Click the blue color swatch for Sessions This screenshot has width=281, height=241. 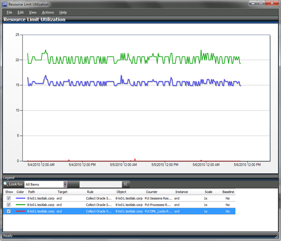21,198
